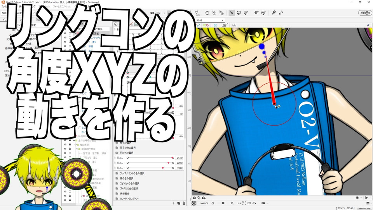Zoom in with the plus magnifier
This screenshot has height=210, width=373.
point(232,203)
